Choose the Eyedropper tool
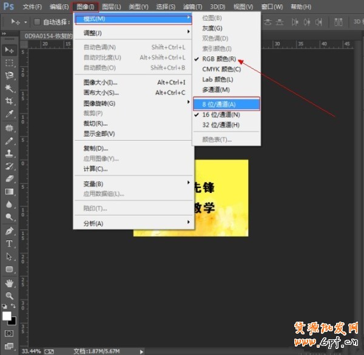 coord(10,113)
